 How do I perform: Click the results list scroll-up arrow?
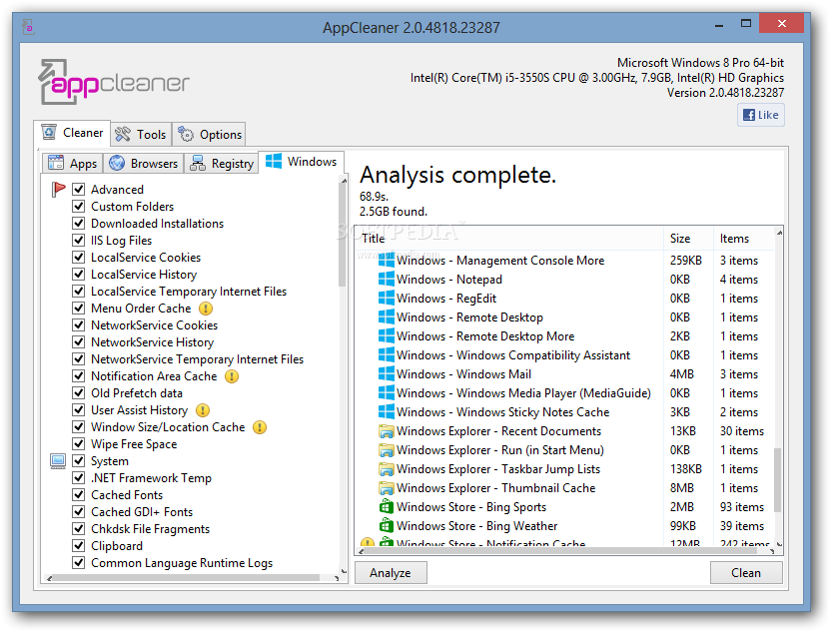point(779,233)
